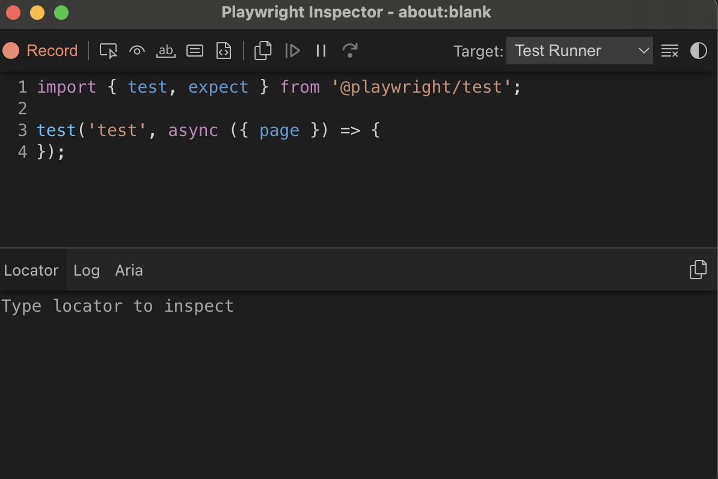Switch to the Locator tab
The height and width of the screenshot is (479, 718).
point(31,271)
